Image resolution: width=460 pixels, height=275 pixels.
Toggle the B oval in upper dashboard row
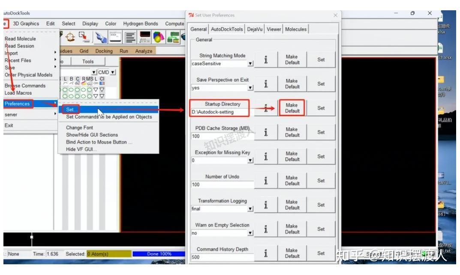pyautogui.click(x=71, y=90)
